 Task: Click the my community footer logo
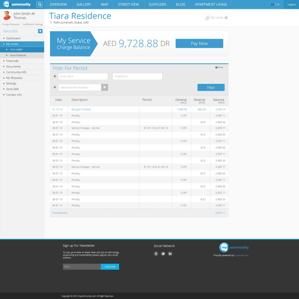point(234,247)
